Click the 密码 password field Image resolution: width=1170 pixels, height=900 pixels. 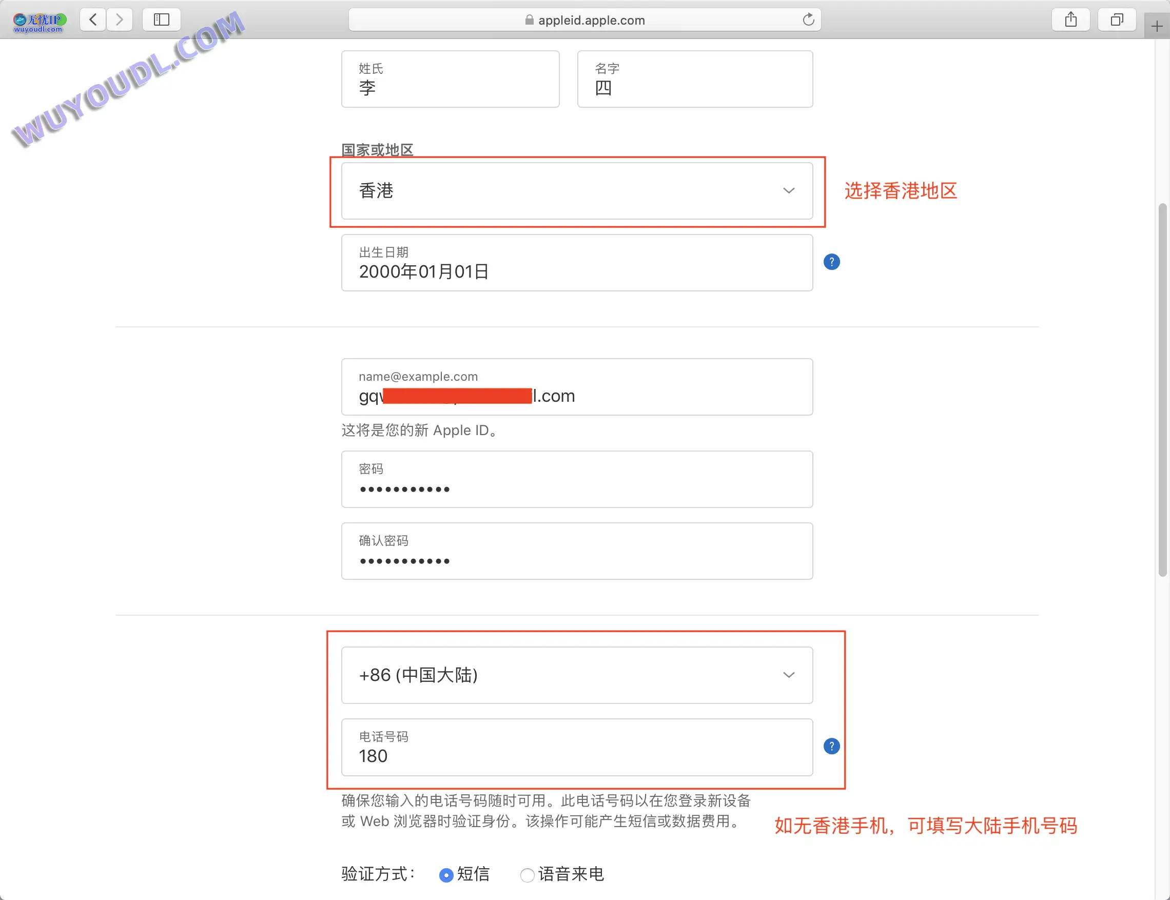click(577, 479)
